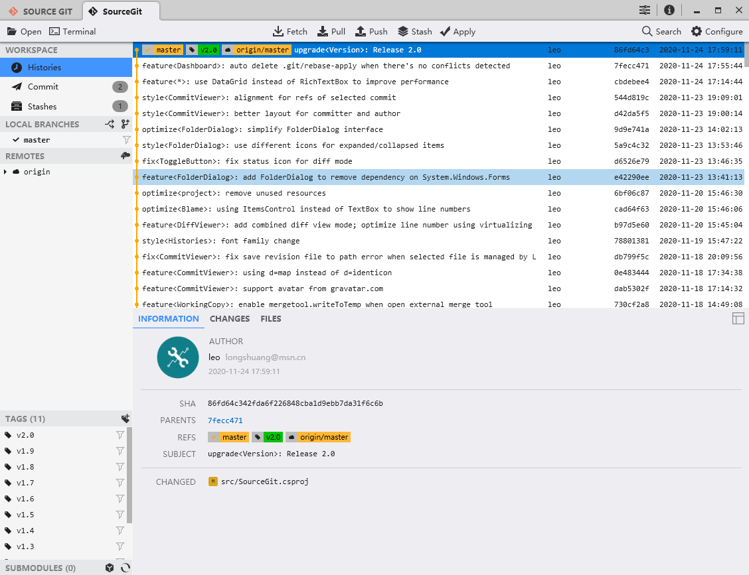
Task: Switch to the FILES tab
Action: [x=271, y=319]
